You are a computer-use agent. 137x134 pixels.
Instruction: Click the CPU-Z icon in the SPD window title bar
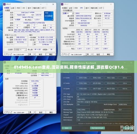tap(62, 4)
